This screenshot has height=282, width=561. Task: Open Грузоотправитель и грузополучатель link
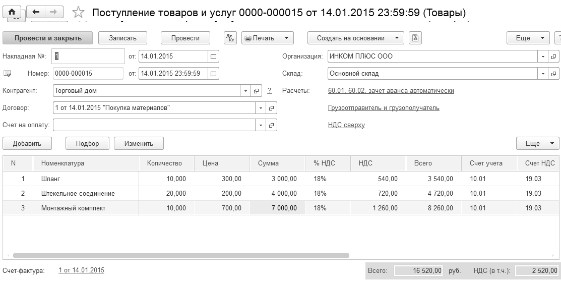pos(384,108)
